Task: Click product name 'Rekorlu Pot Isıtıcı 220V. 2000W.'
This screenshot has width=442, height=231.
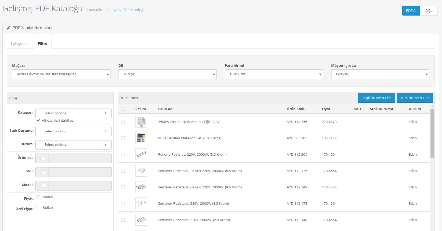Action: 192,154
